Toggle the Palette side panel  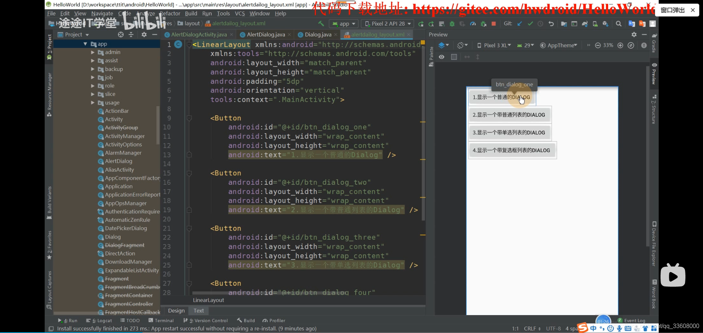(431, 57)
